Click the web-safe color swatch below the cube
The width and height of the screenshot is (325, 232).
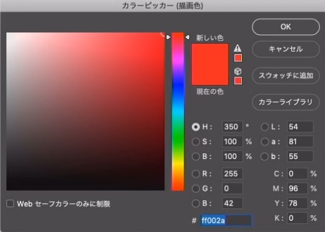coord(238,80)
